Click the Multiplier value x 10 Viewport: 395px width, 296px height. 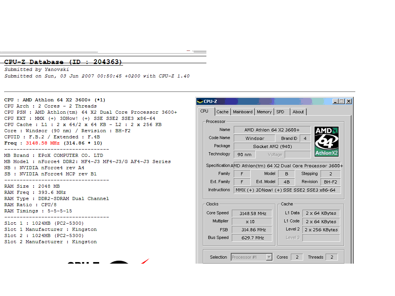(252, 222)
